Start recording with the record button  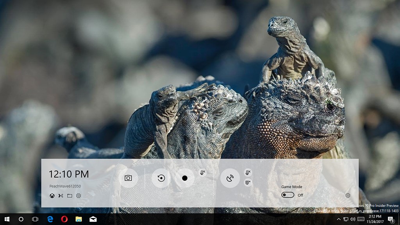tap(185, 178)
